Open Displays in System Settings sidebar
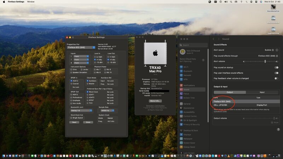This screenshot has width=283, height=159. tap(185, 135)
